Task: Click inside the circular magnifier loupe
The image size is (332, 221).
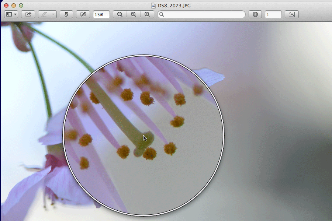Action: (143, 135)
